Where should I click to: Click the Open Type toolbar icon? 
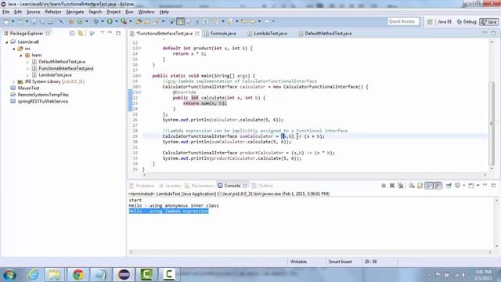coord(139,21)
